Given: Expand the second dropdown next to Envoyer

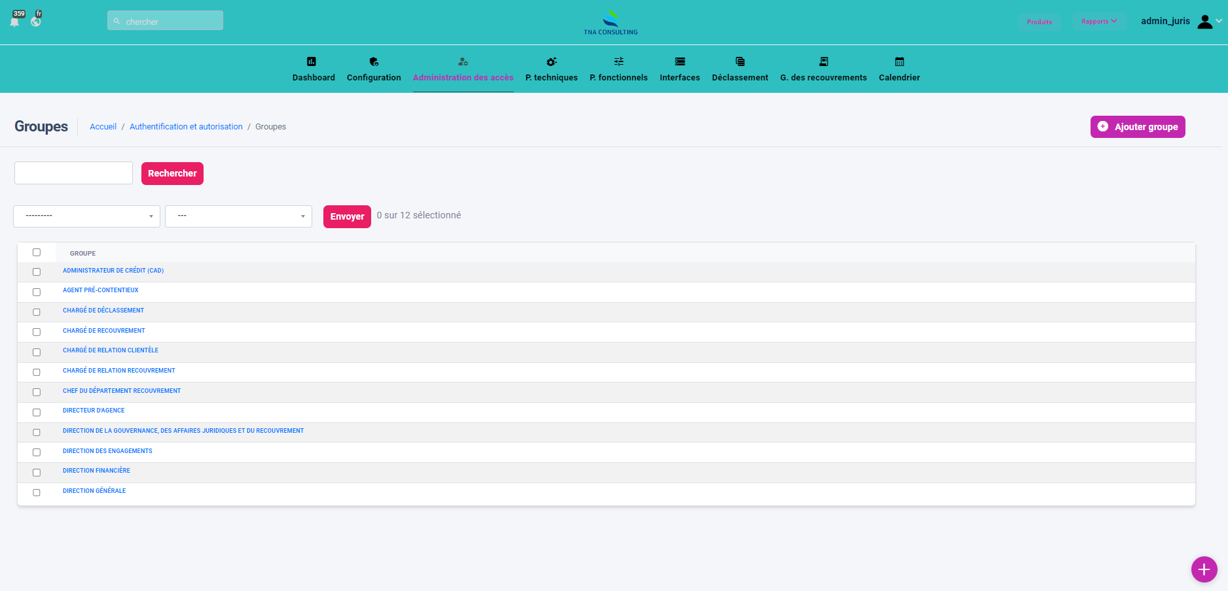Looking at the screenshot, I should coord(238,216).
